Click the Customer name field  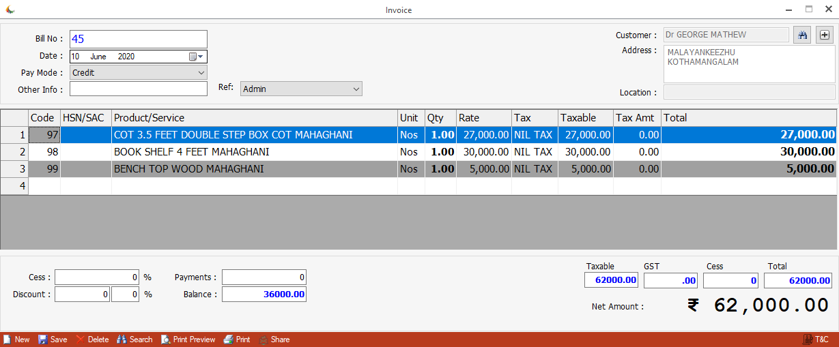click(726, 35)
